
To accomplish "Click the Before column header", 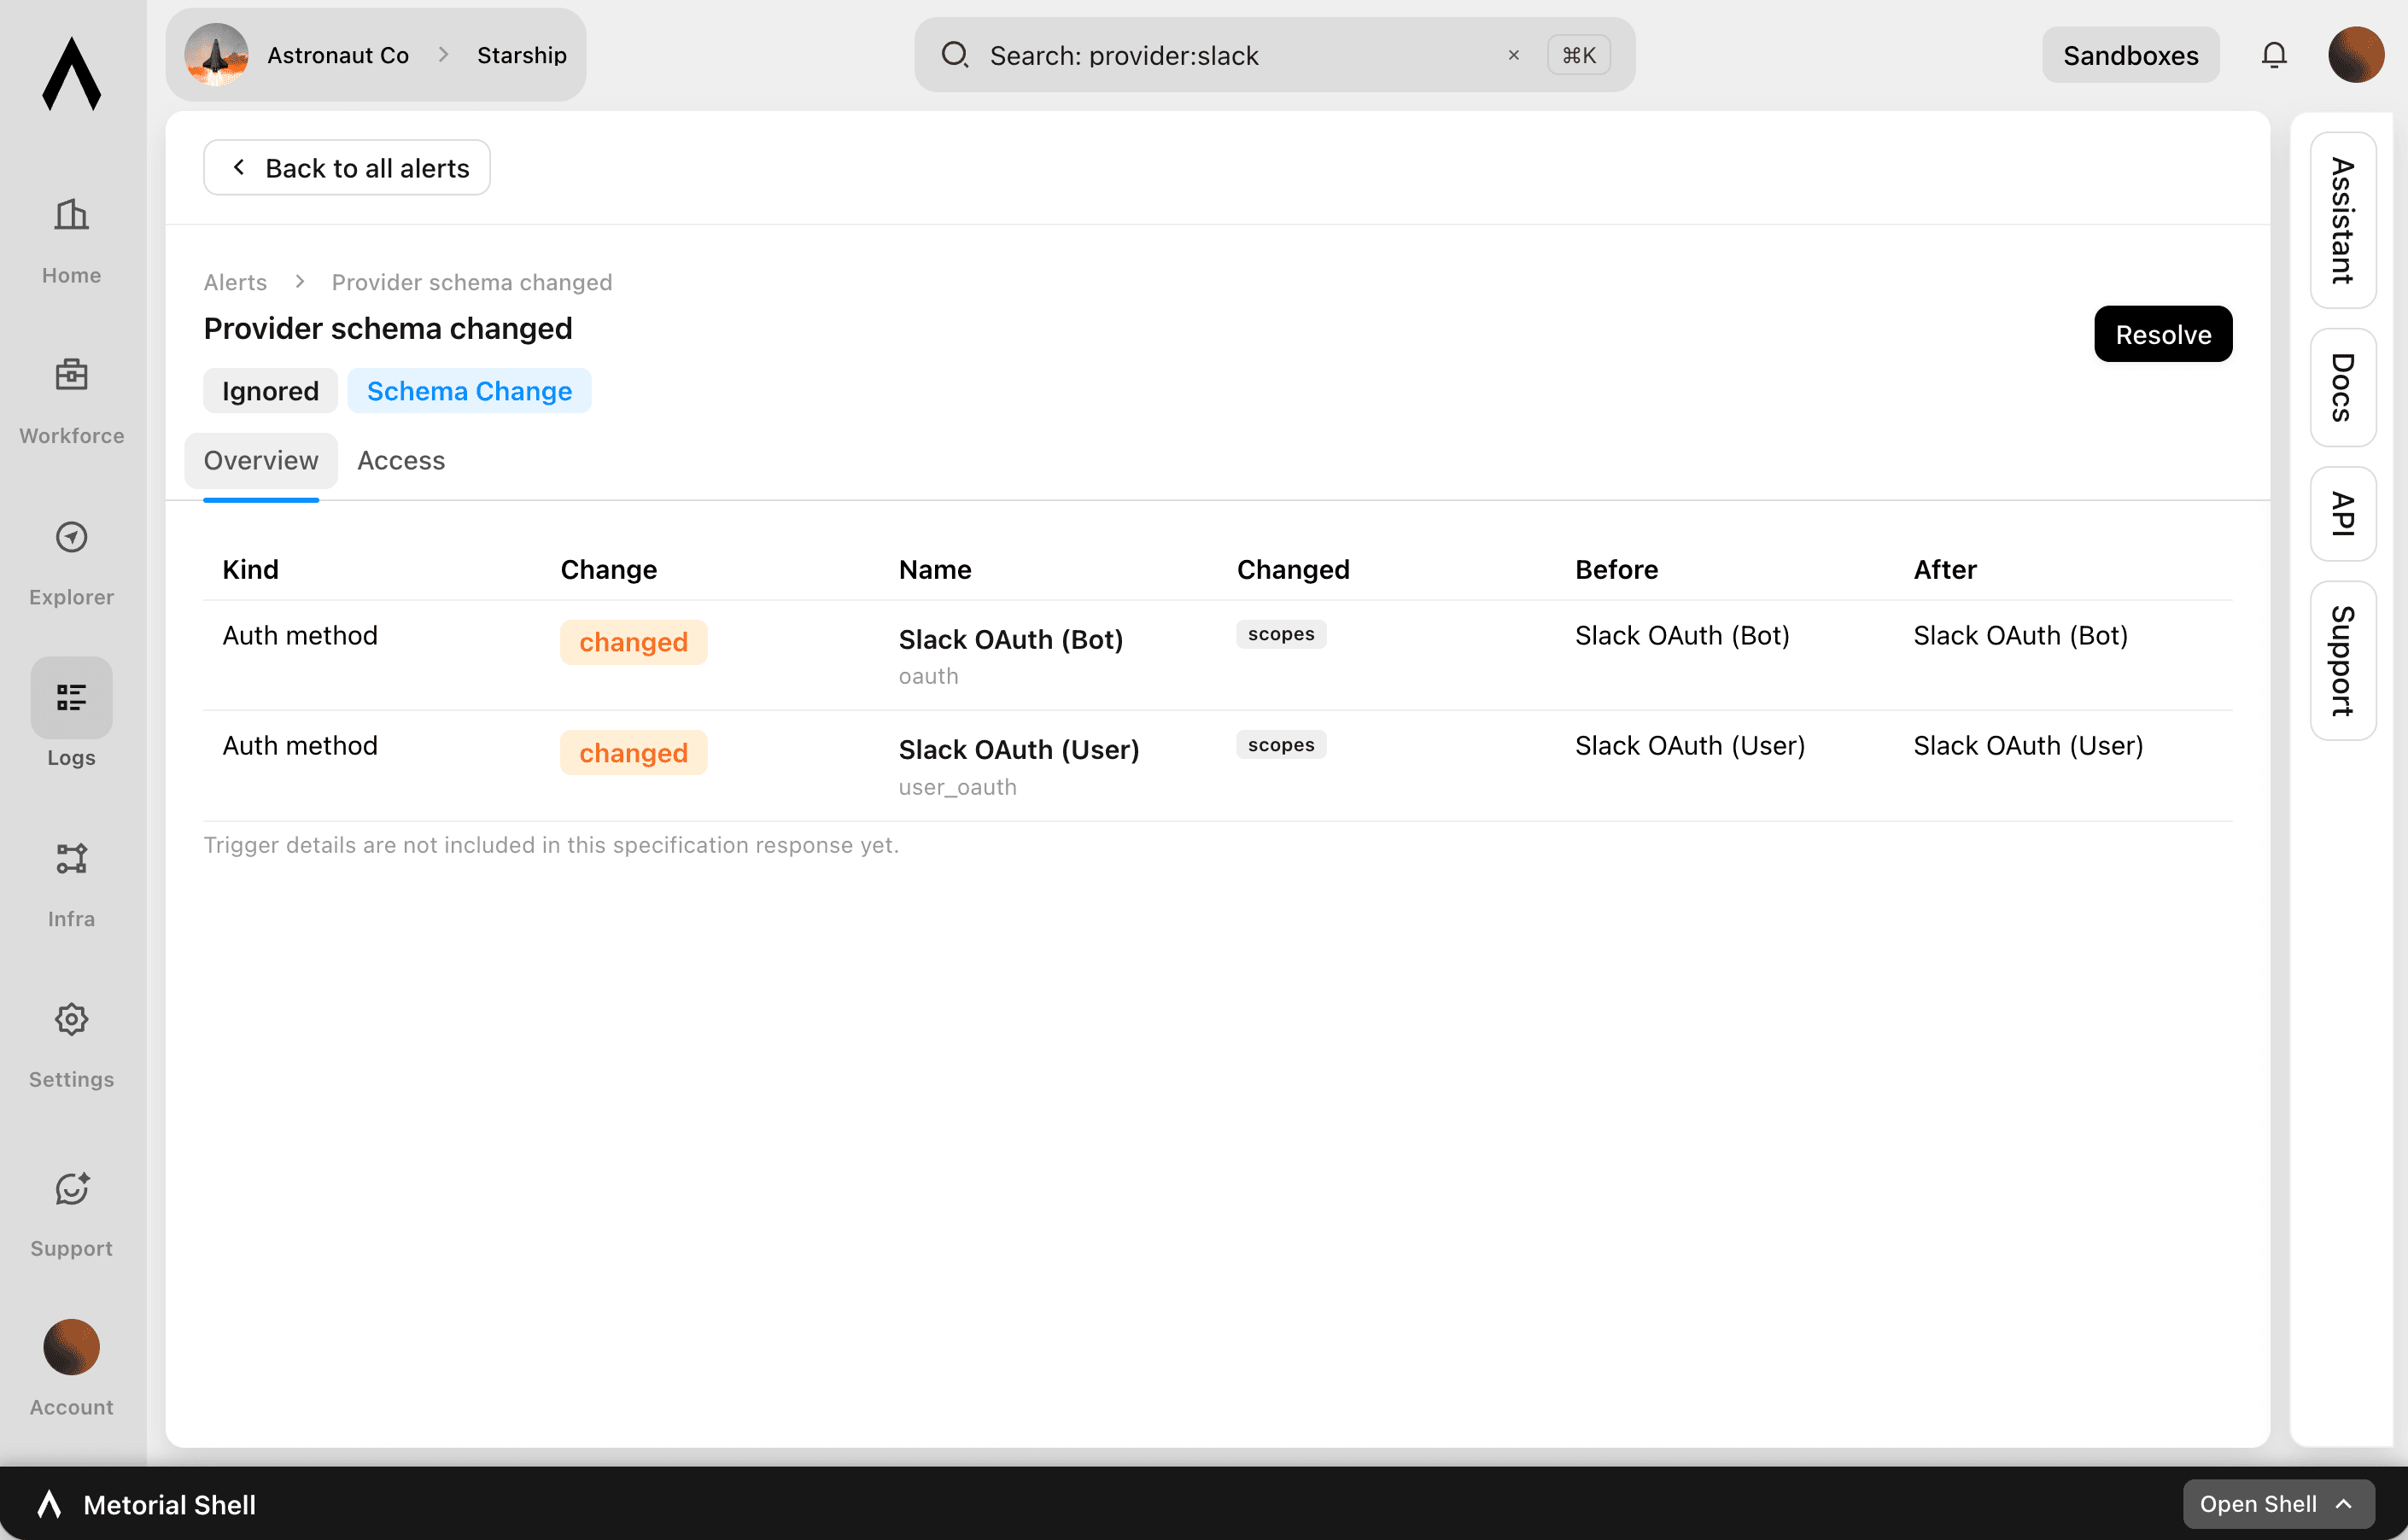I will coord(1616,569).
